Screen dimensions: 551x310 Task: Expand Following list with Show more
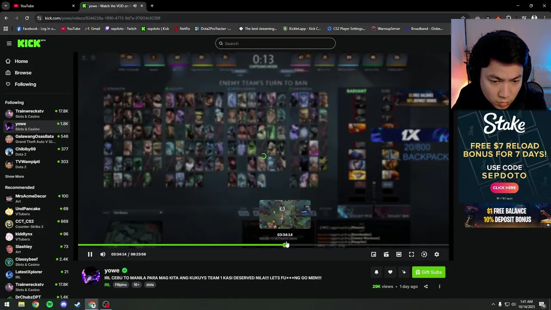[x=15, y=177]
